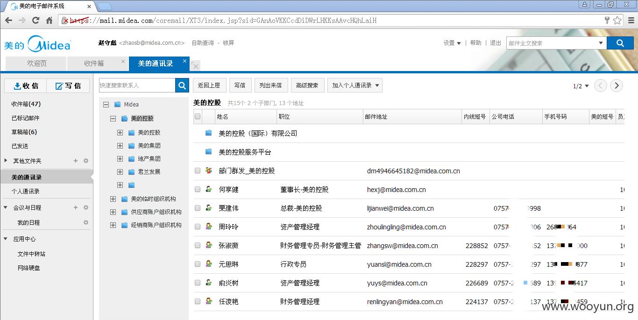Open the browser home icon

49,21
